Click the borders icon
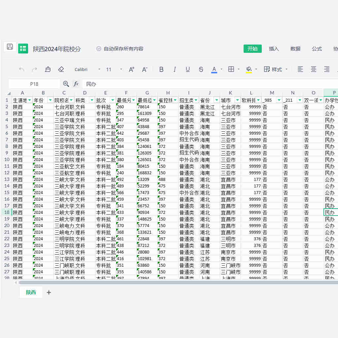Viewport: 338px width, 338px height. pyautogui.click(x=231, y=69)
